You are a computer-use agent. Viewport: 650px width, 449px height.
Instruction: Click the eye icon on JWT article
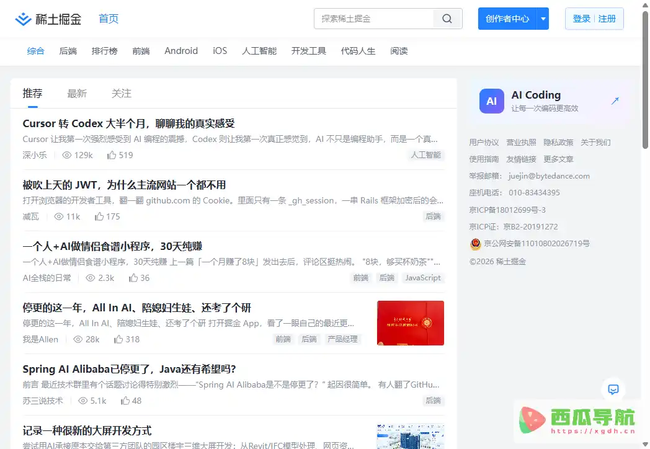59,216
